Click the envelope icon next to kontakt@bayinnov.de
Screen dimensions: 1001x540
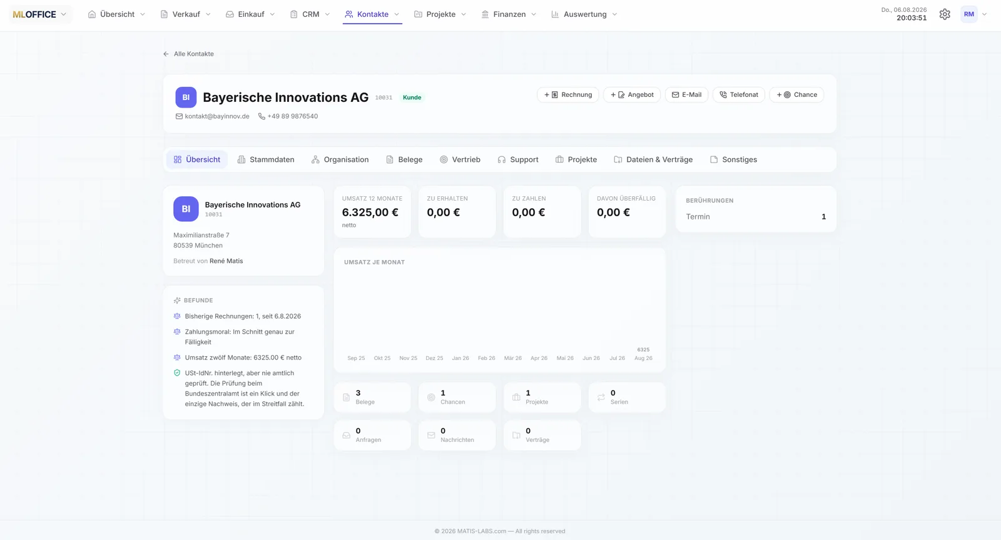(179, 116)
